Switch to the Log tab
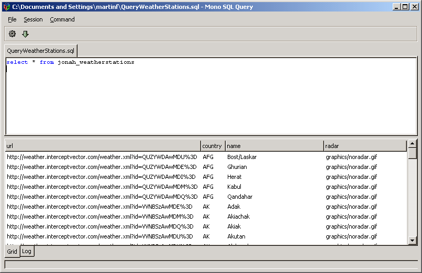 coord(27,251)
